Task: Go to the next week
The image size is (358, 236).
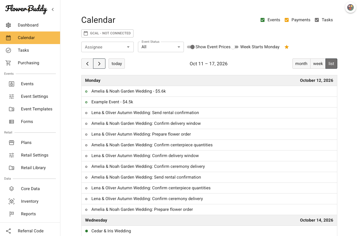Action: 99,64
